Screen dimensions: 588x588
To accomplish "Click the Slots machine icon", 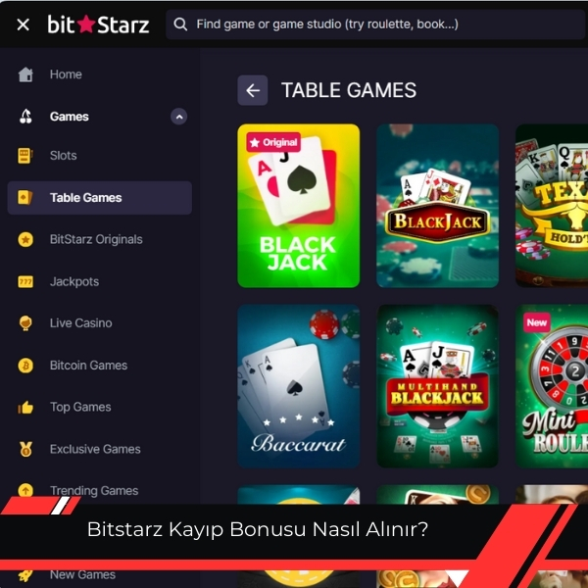I will click(24, 156).
